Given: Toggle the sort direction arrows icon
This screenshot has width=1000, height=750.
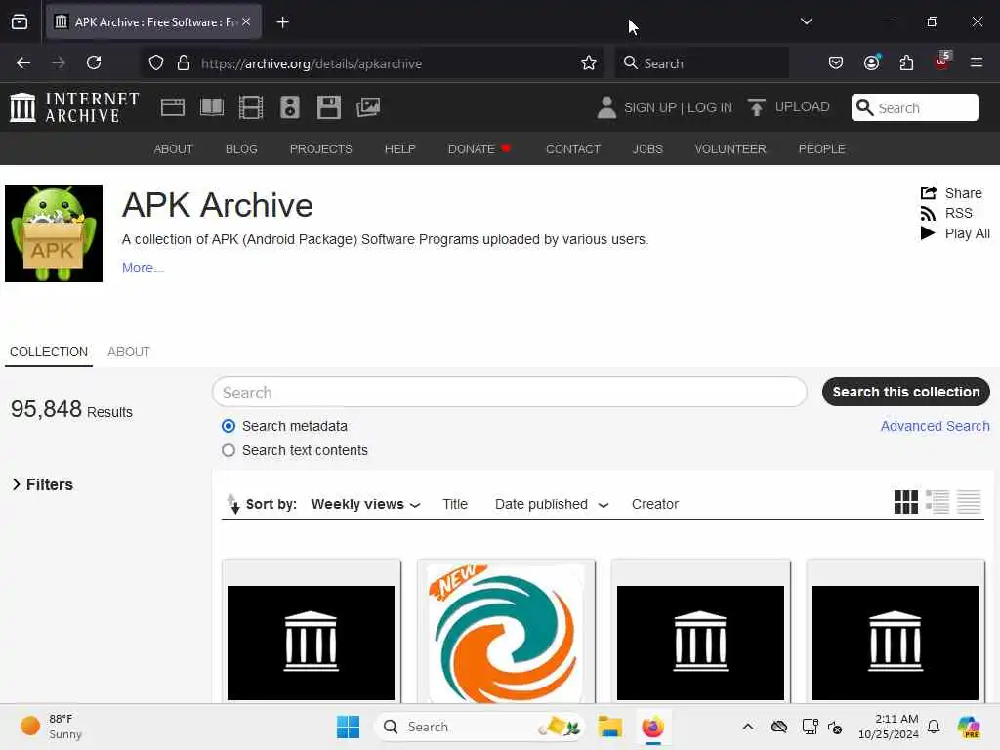Looking at the screenshot, I should click(x=233, y=504).
